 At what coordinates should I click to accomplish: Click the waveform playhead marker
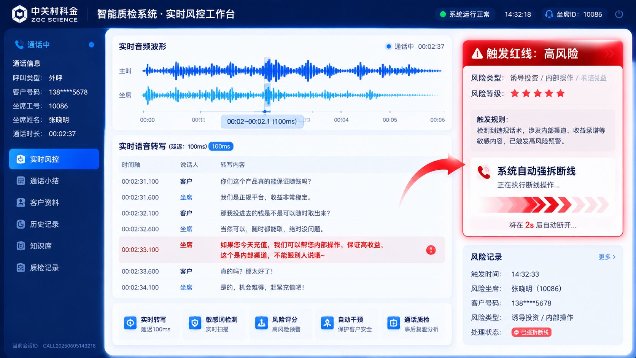[x=265, y=111]
